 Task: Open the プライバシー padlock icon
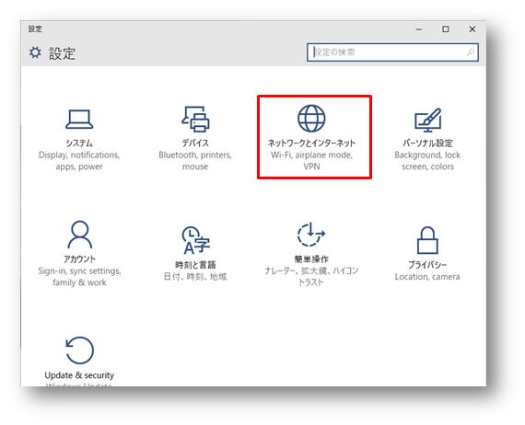click(x=427, y=240)
